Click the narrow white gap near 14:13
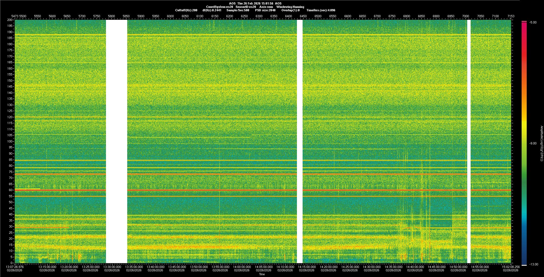544x277 pixels. coord(299,141)
